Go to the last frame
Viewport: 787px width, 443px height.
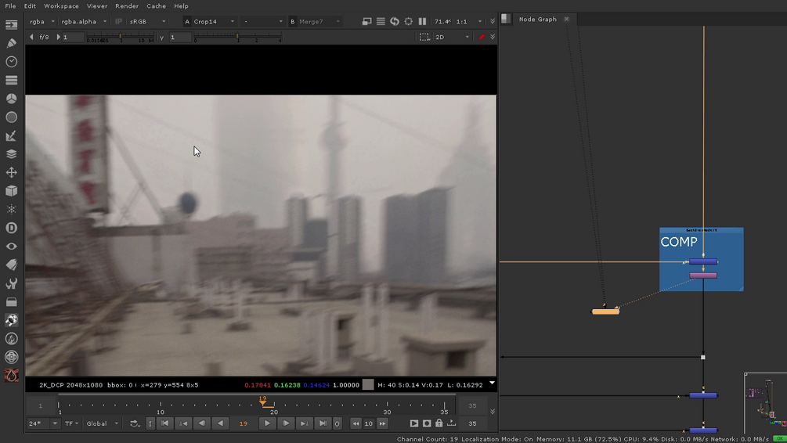pyautogui.click(x=323, y=423)
